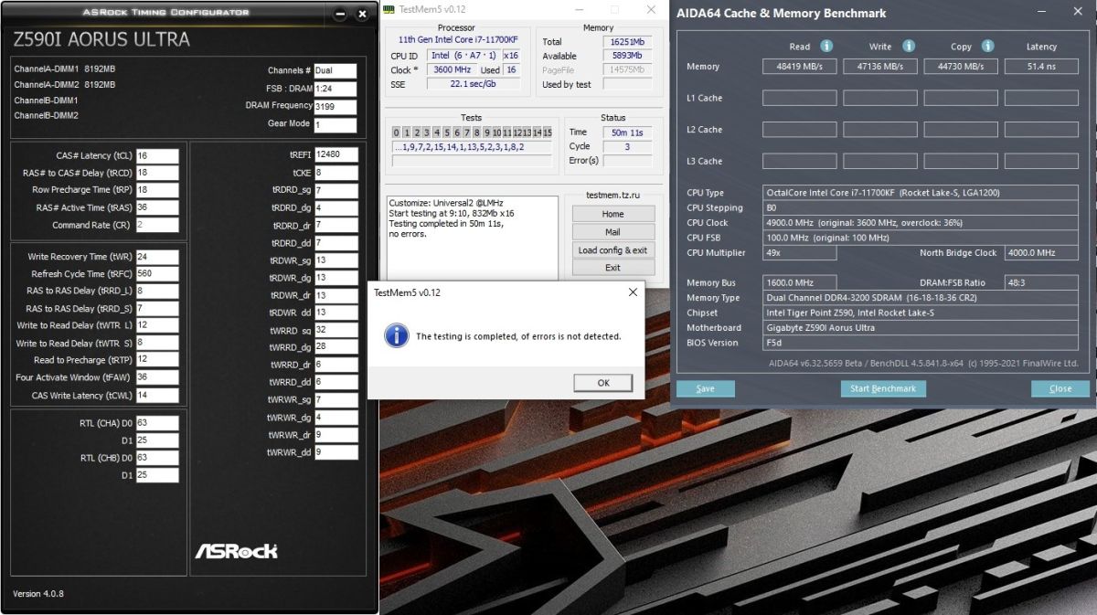Click the AIDA64 Memory Write result 47136 MB/s
The image size is (1097, 615).
(880, 66)
